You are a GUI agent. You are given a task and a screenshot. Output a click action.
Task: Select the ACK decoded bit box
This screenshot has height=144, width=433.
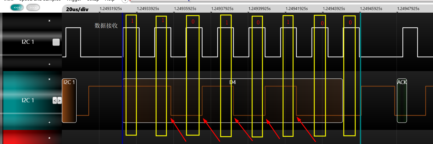click(x=402, y=101)
